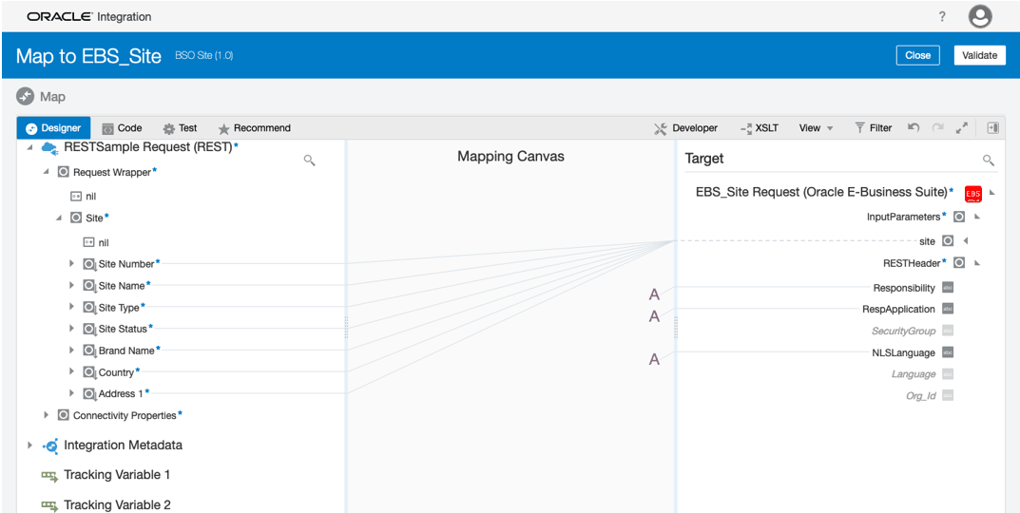Expand the Country element
The height and width of the screenshot is (513, 1020).
[x=71, y=371]
